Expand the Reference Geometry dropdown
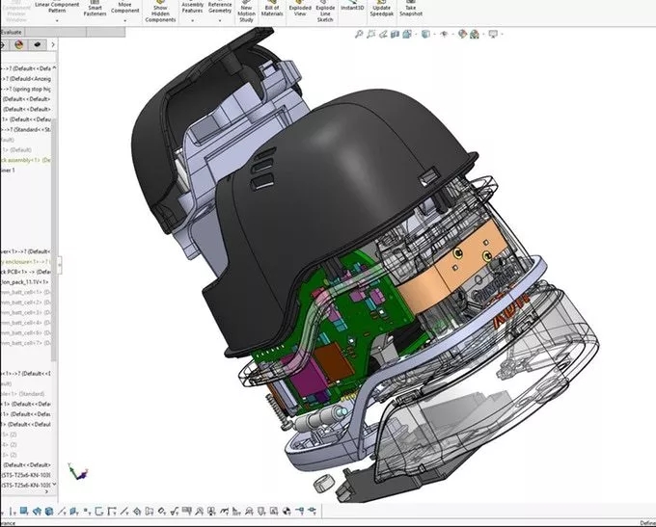 pos(220,21)
